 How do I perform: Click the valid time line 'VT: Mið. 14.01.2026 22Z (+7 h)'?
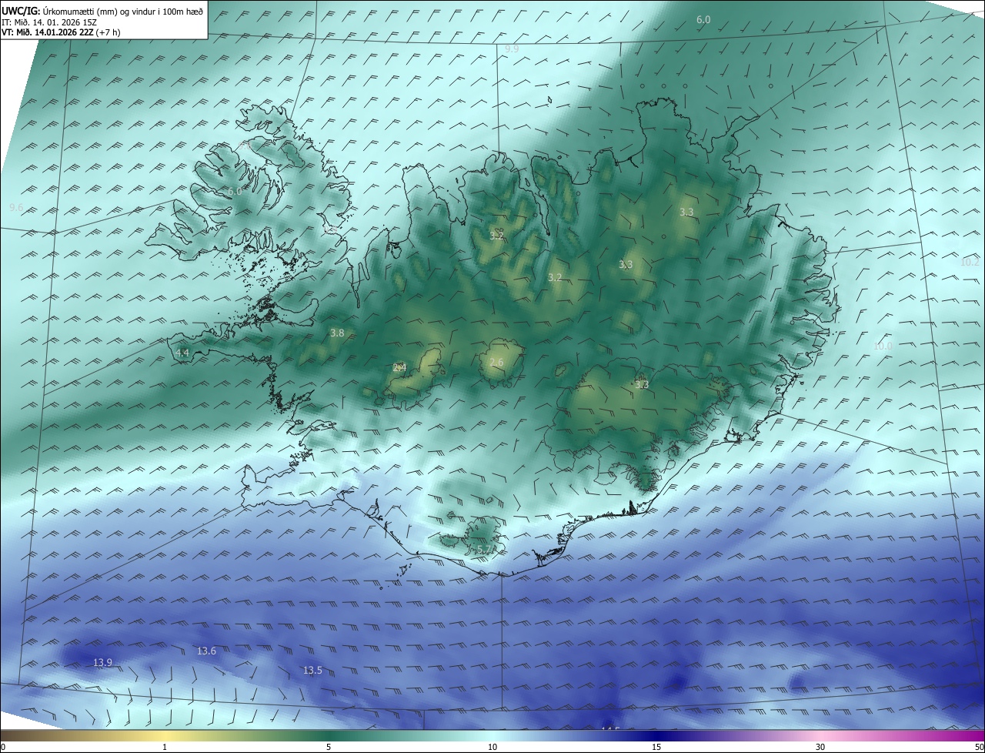pos(61,32)
